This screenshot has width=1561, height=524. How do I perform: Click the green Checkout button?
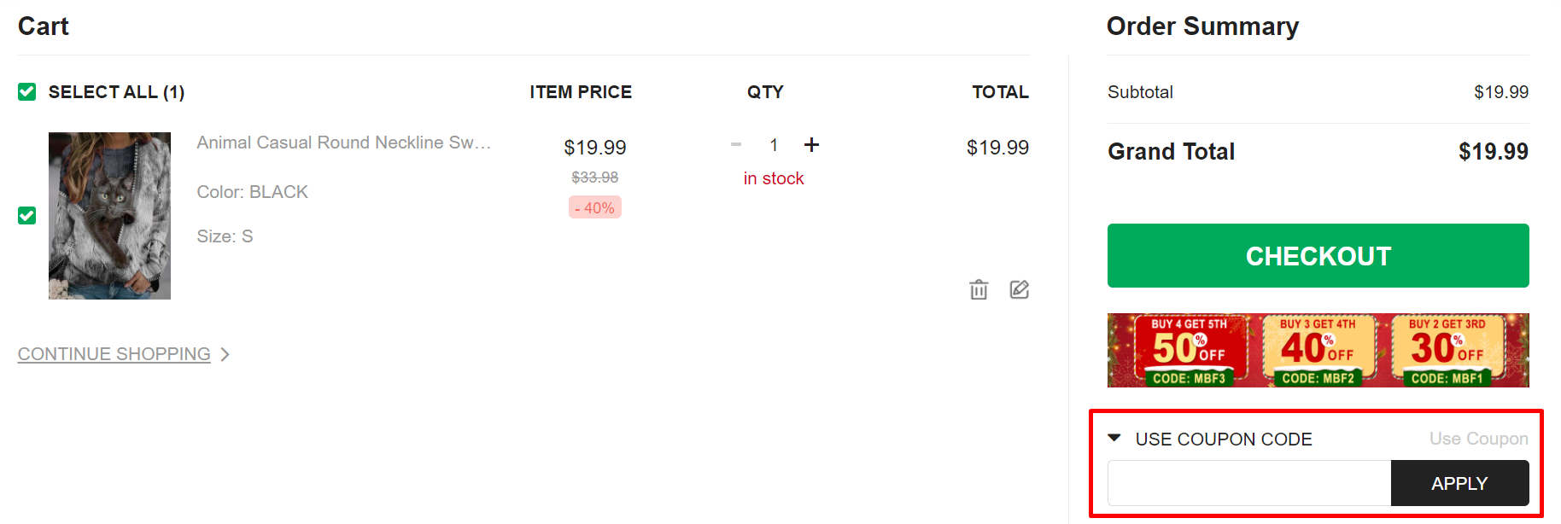click(x=1318, y=256)
